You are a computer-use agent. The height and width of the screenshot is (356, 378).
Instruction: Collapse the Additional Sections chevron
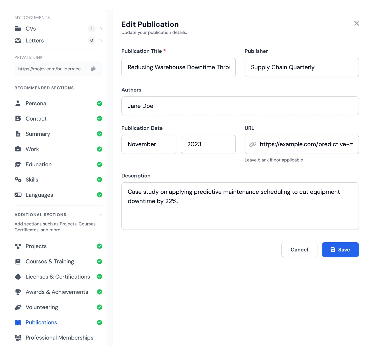pos(100,215)
